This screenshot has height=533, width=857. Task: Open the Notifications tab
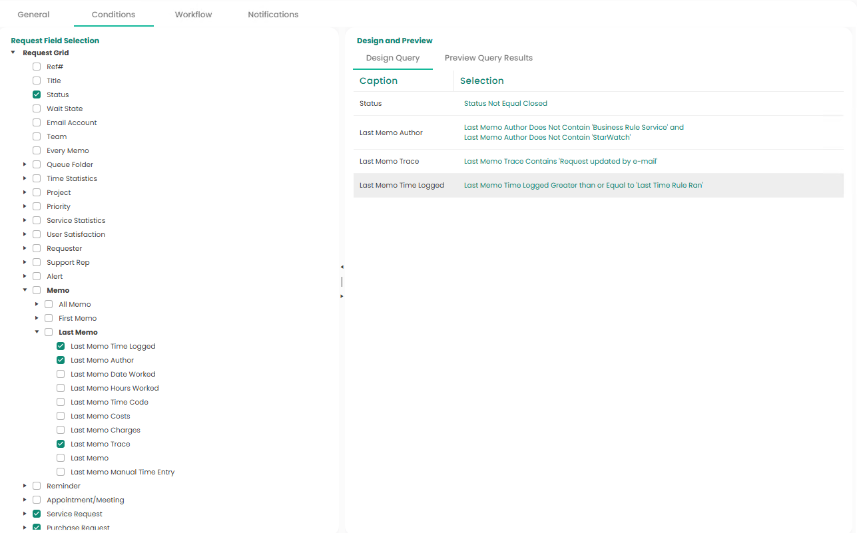tap(273, 15)
